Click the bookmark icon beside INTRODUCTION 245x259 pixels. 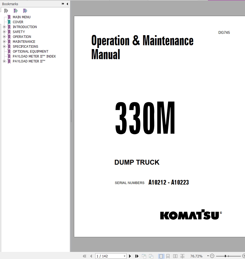coord(9,27)
